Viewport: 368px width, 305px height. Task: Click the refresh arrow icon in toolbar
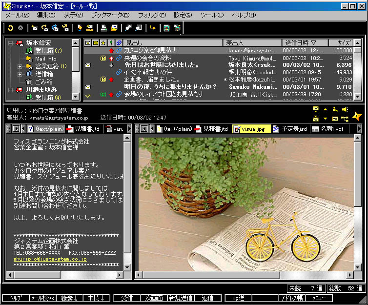click(10, 28)
